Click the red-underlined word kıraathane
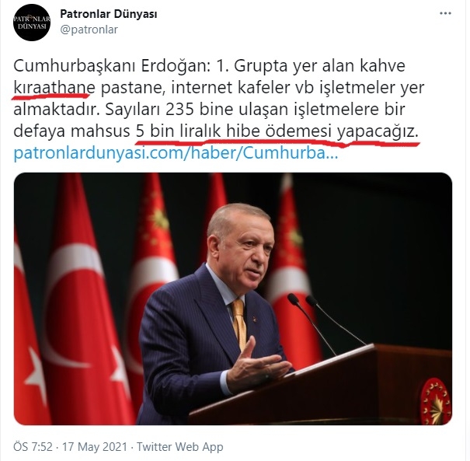 click(54, 88)
